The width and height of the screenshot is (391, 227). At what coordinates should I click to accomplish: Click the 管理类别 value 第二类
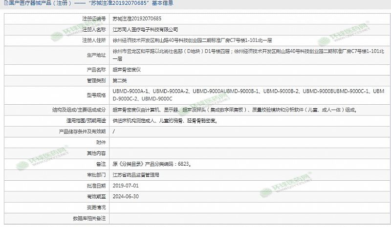pos(120,79)
